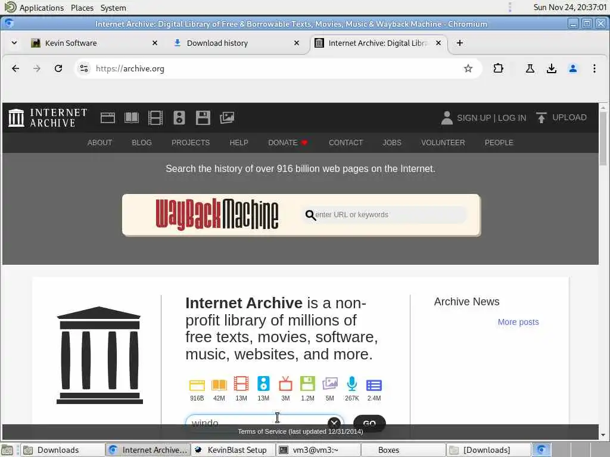Image resolution: width=610 pixels, height=457 pixels.
Task: Open the Chrome Labs flask icon
Action: tap(530, 69)
